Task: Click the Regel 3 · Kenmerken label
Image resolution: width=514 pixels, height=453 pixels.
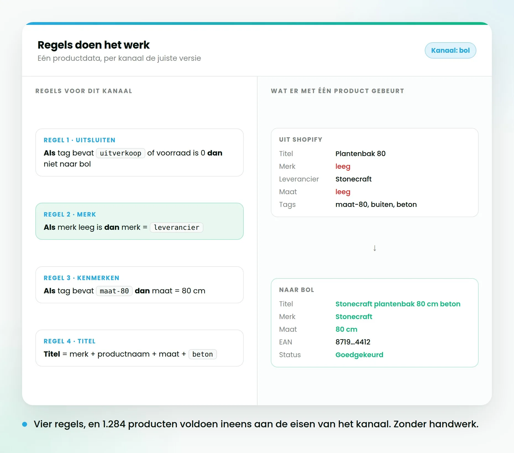Action: pos(81,278)
